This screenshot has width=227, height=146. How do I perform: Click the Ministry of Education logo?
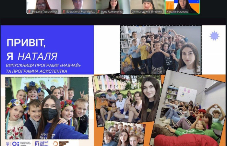pos(21,143)
